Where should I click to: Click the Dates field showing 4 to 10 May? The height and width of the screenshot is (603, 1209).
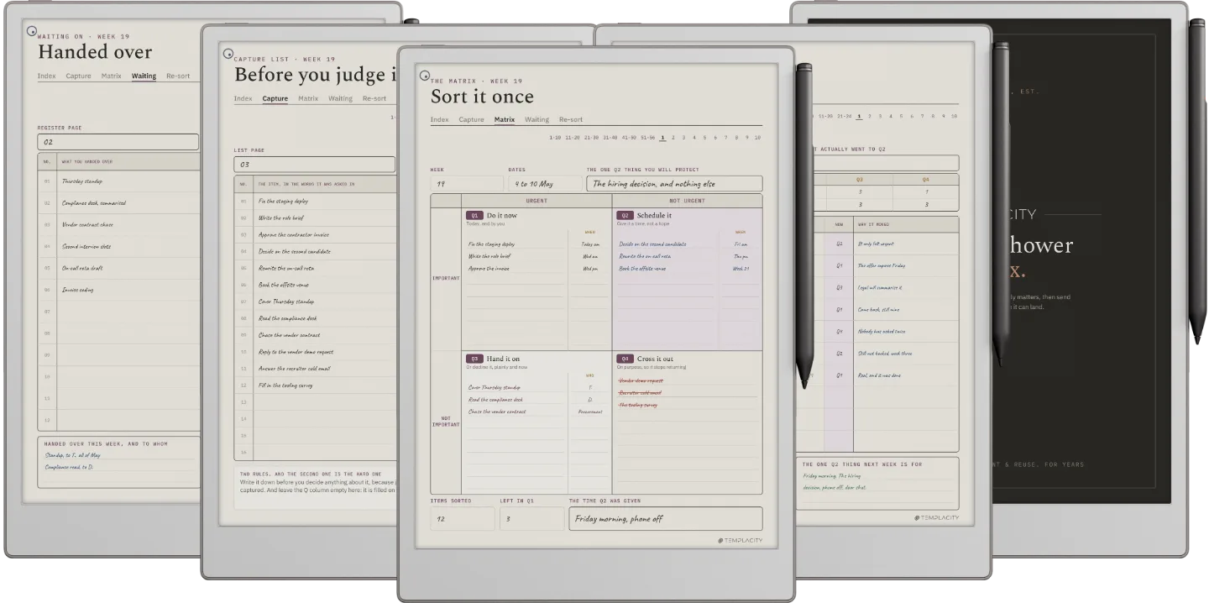(x=545, y=184)
